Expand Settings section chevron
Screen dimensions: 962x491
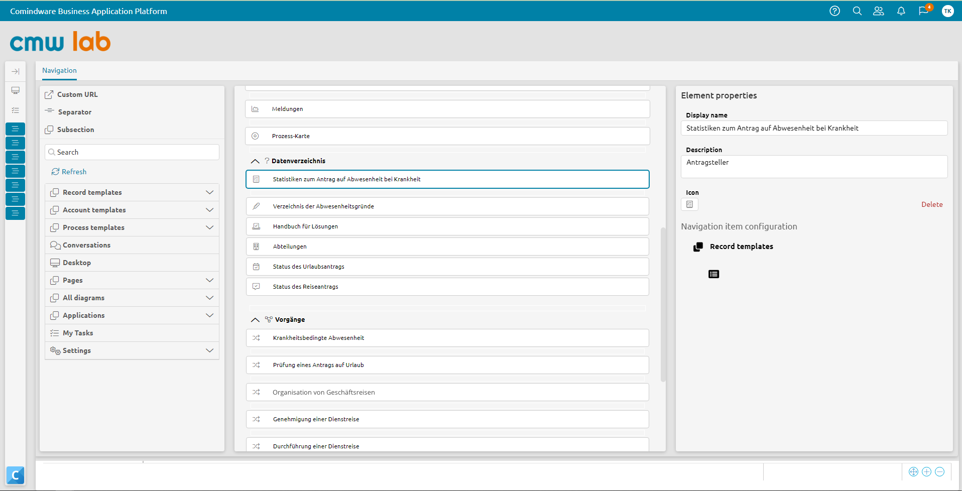click(x=209, y=350)
